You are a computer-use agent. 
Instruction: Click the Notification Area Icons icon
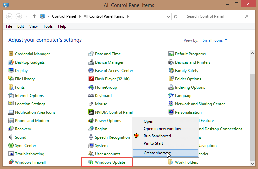[11, 112]
